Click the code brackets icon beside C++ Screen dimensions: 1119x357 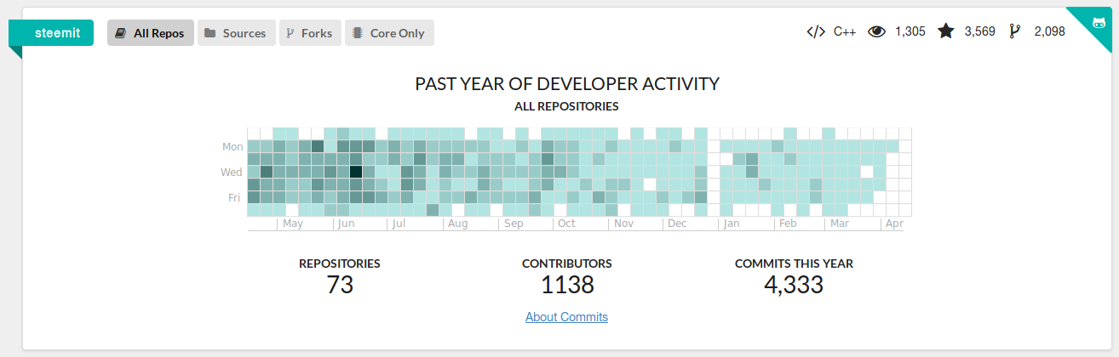pyautogui.click(x=816, y=31)
